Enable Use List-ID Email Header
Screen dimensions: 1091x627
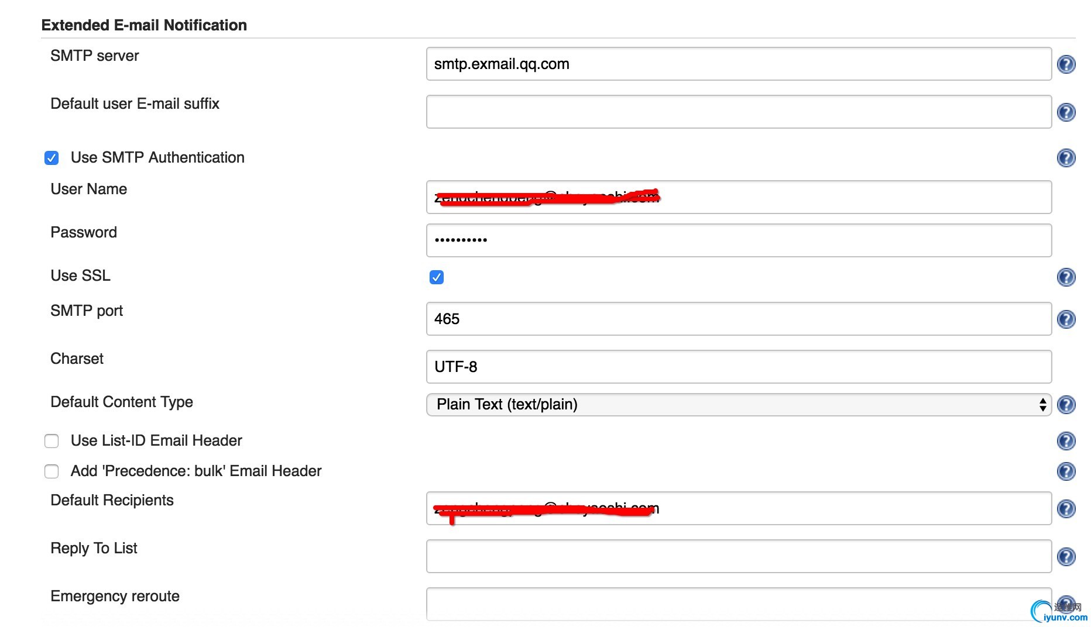click(52, 441)
